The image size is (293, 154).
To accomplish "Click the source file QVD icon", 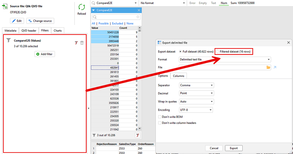I will (x=5, y=6).
